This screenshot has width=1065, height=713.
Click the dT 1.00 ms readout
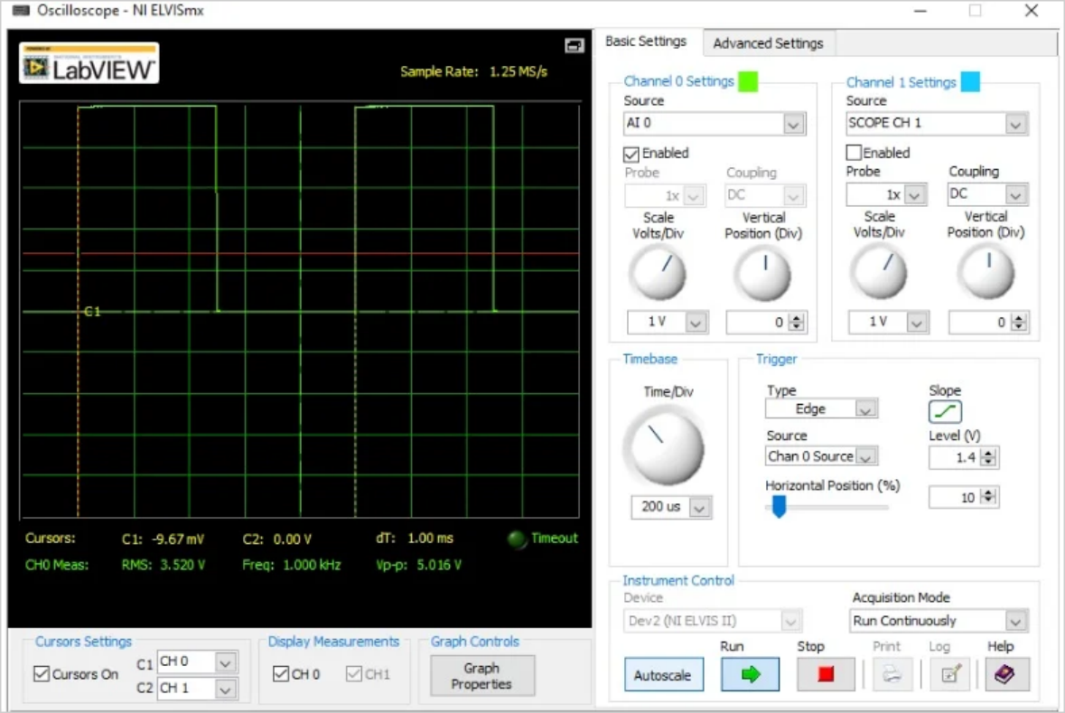point(415,538)
